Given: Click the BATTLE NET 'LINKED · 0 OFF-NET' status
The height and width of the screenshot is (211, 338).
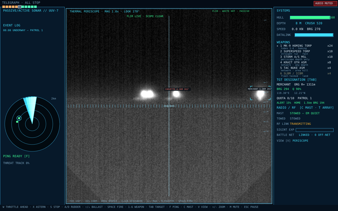Looking at the screenshot, I should (314, 135).
